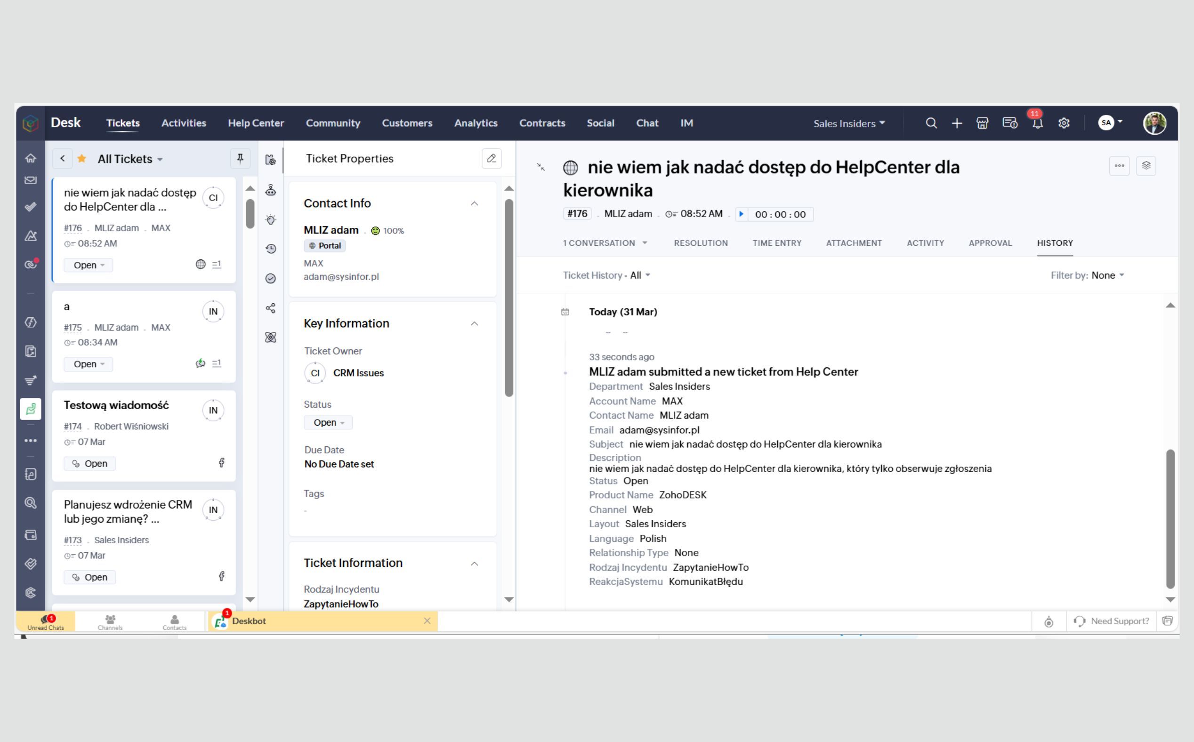Viewport: 1194px width, 742px height.
Task: Collapse the Contact Info section
Action: (474, 204)
